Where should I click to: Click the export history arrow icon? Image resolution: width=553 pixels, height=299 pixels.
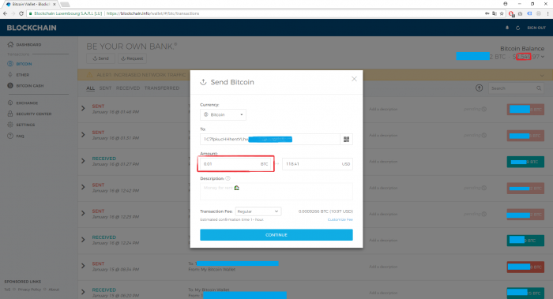479,88
